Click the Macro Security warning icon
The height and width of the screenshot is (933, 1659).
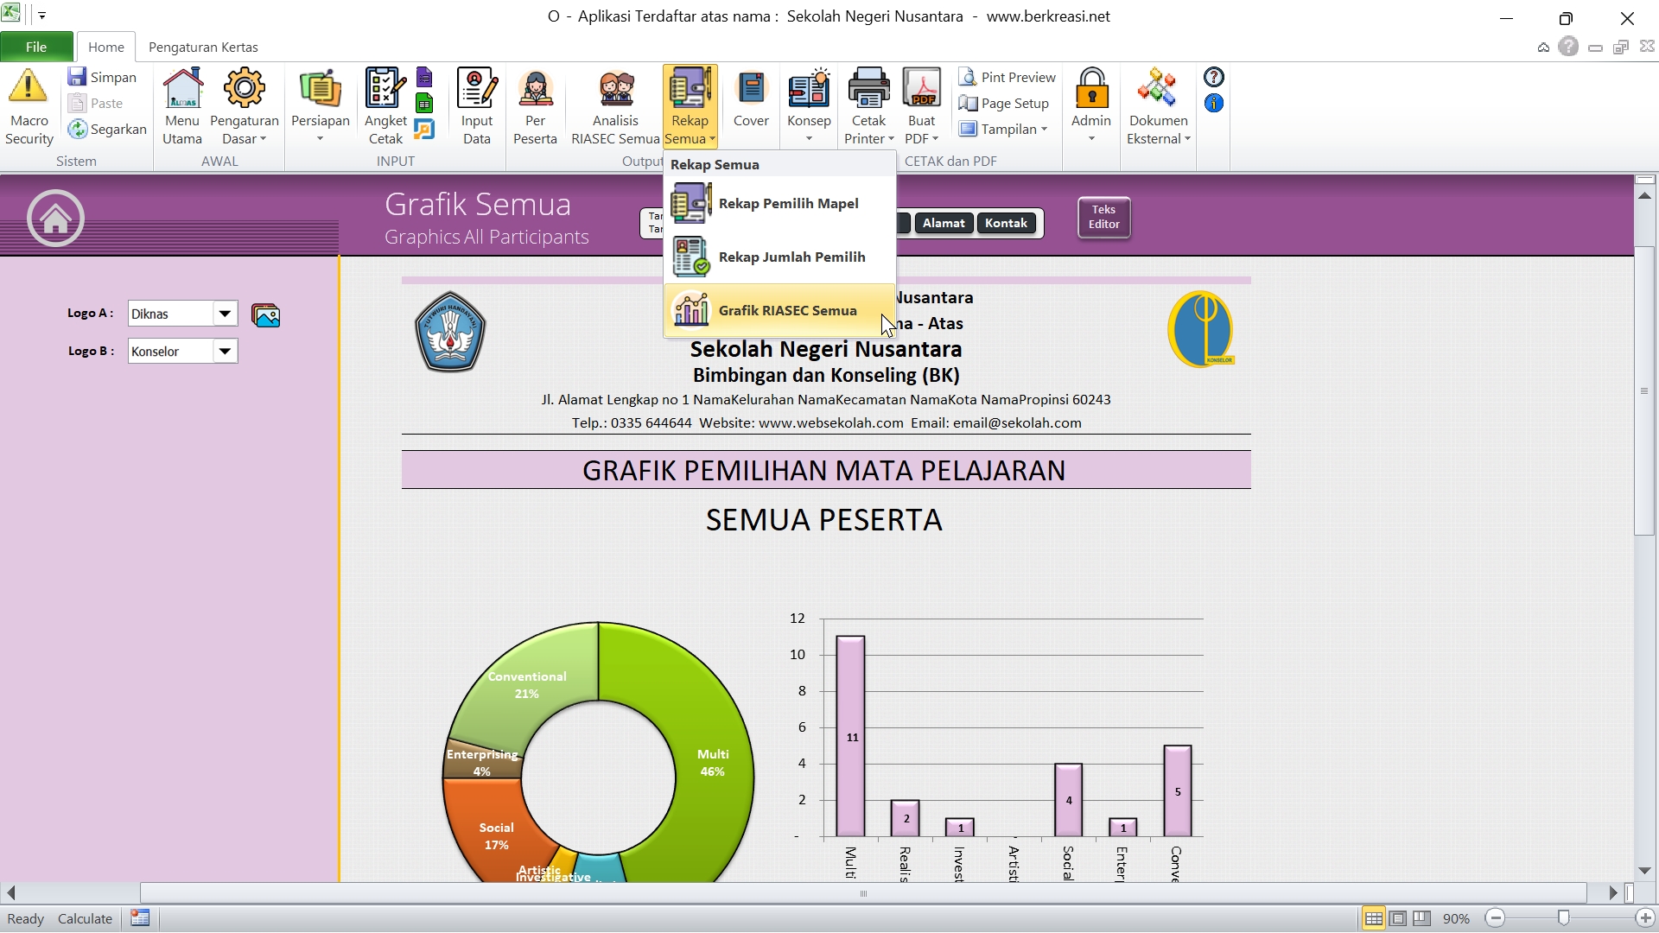tap(29, 86)
